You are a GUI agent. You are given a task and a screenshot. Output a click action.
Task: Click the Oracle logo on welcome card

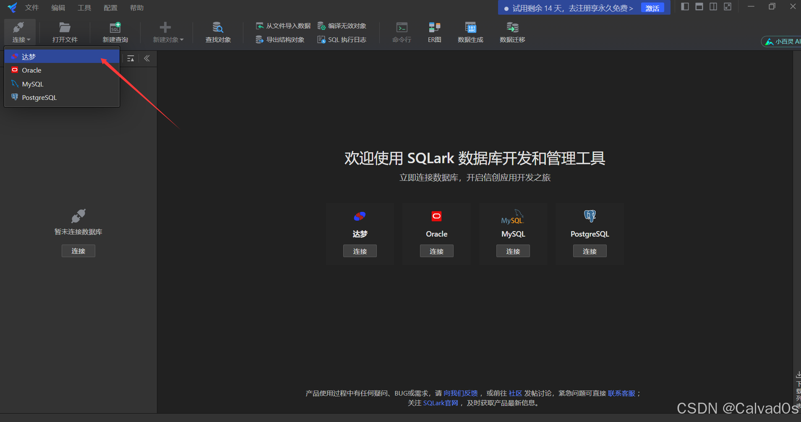tap(436, 216)
